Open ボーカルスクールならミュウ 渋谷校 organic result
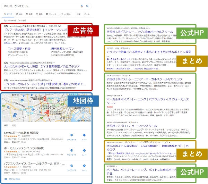 point(144,79)
